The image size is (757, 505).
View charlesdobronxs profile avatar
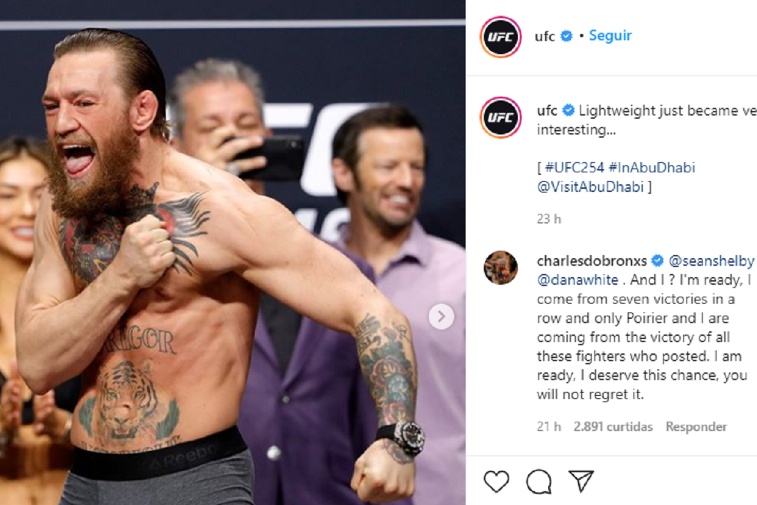(500, 267)
